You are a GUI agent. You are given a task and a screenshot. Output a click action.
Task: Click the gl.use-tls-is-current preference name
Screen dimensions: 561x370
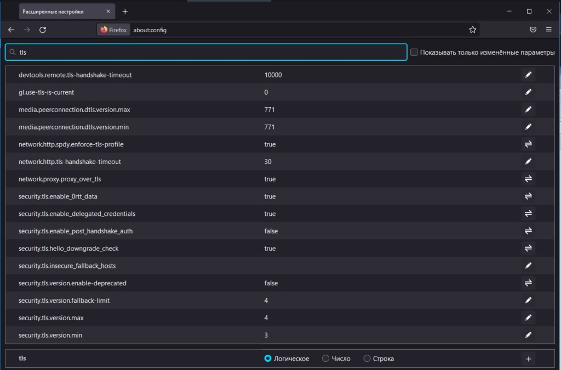[x=46, y=92]
